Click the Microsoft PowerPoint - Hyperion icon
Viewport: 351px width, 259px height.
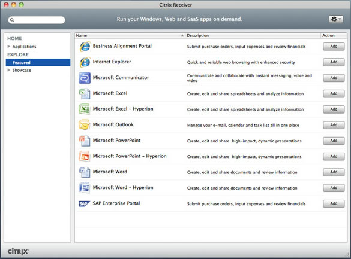(84, 156)
